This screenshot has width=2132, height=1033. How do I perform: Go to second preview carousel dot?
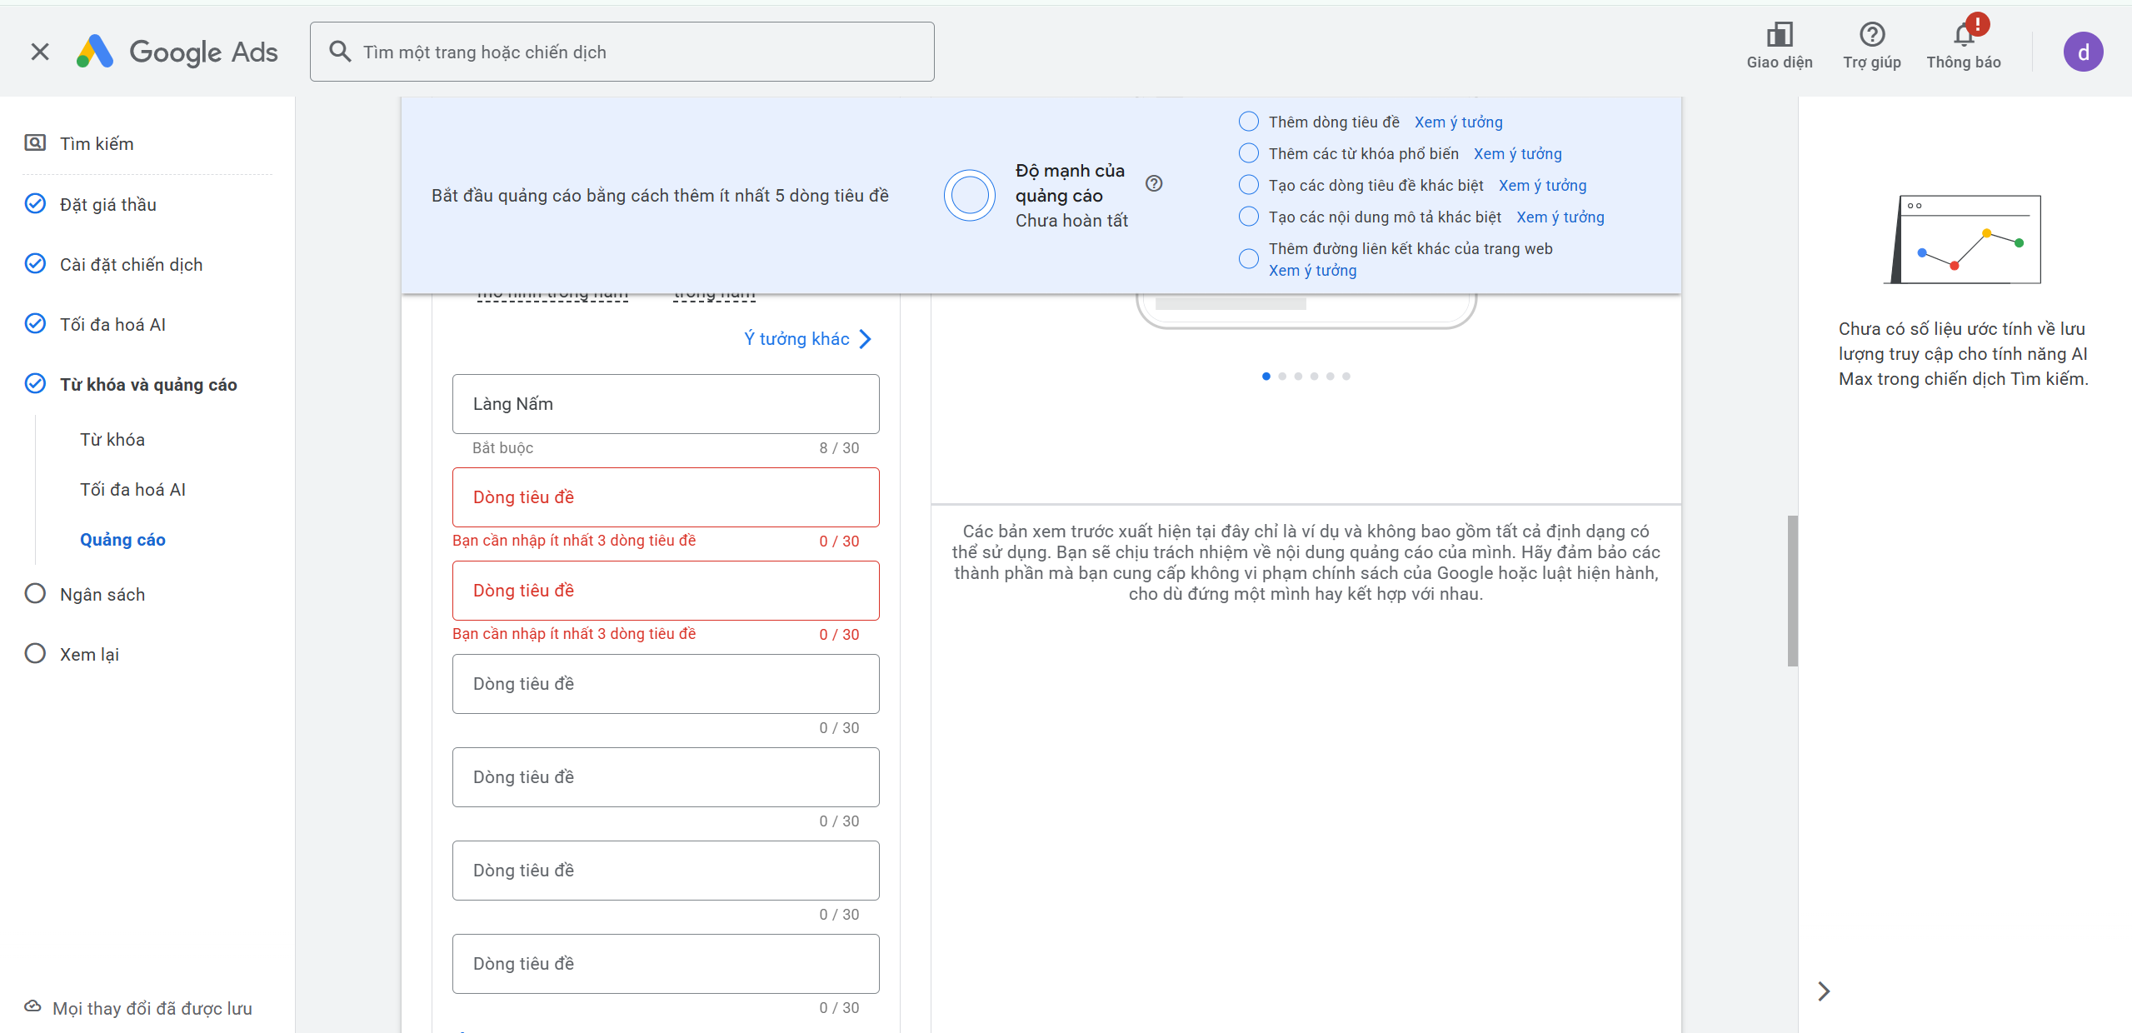(x=1282, y=377)
